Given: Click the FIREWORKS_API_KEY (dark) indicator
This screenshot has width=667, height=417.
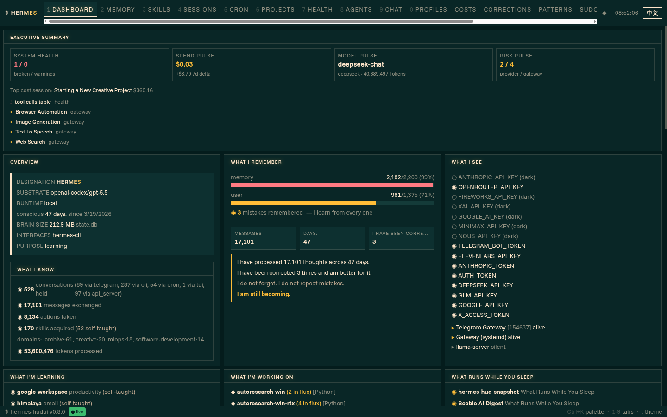Looking at the screenshot, I should pos(454,197).
